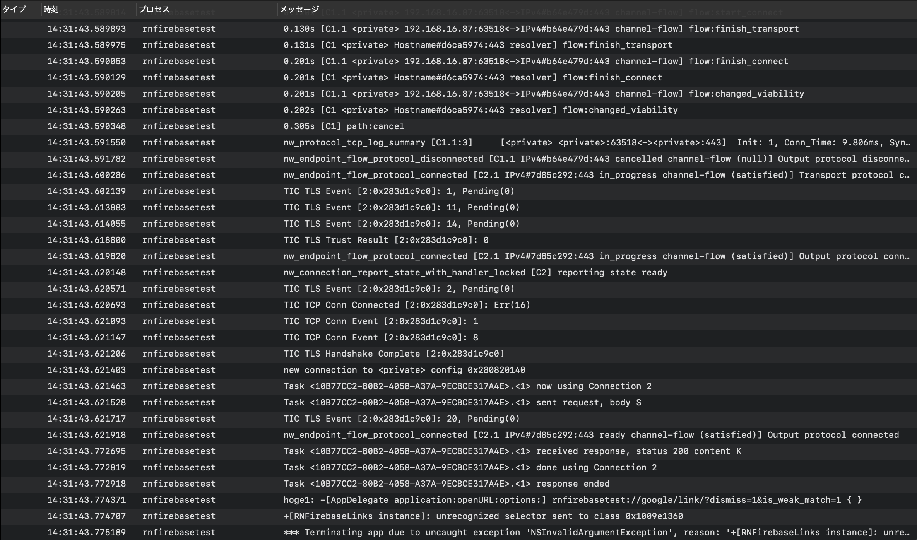This screenshot has height=540, width=917.
Task: Sort by the 時刻 column header
Action: click(x=51, y=9)
